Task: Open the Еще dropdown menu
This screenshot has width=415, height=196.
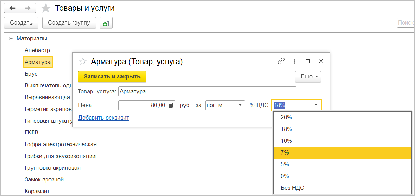Action: [308, 77]
